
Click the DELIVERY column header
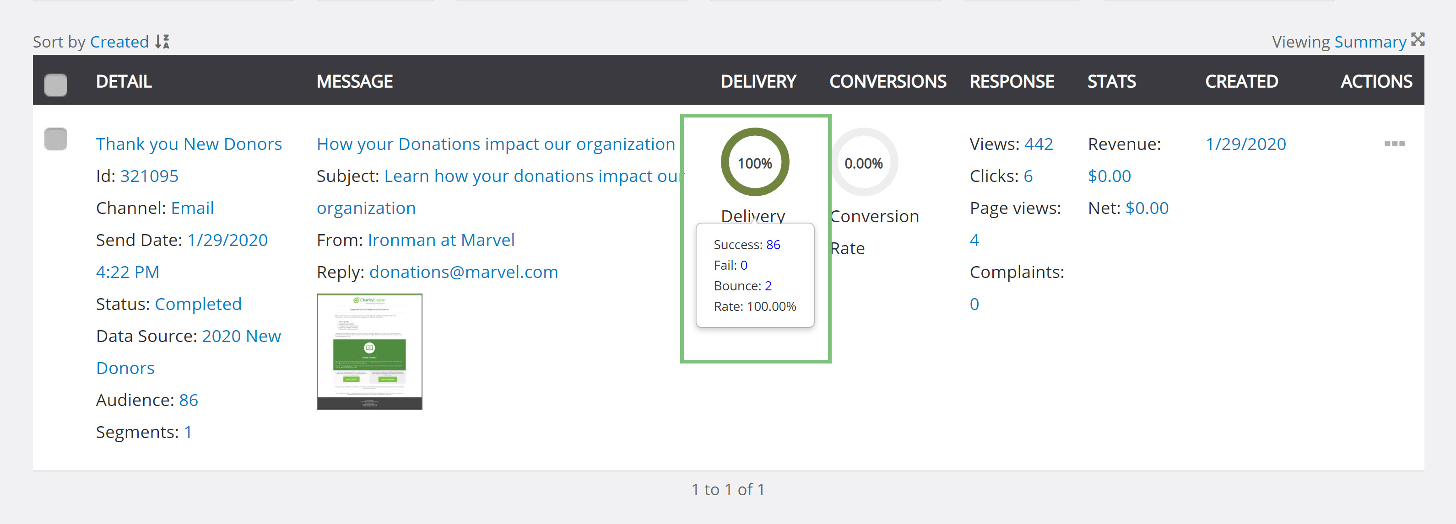(x=758, y=81)
